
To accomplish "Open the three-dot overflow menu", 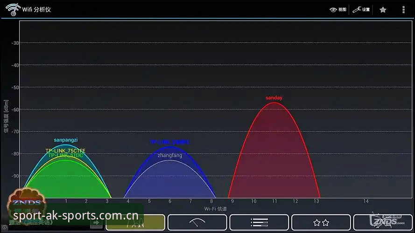I will point(403,10).
